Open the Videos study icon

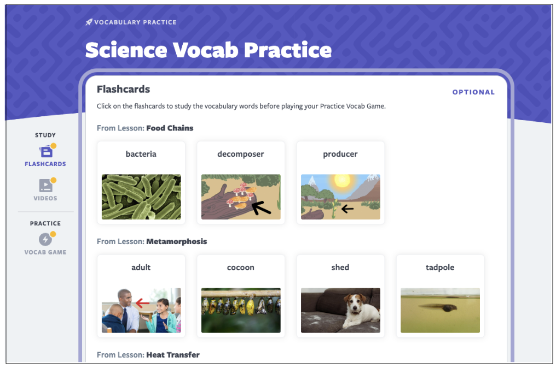46,186
